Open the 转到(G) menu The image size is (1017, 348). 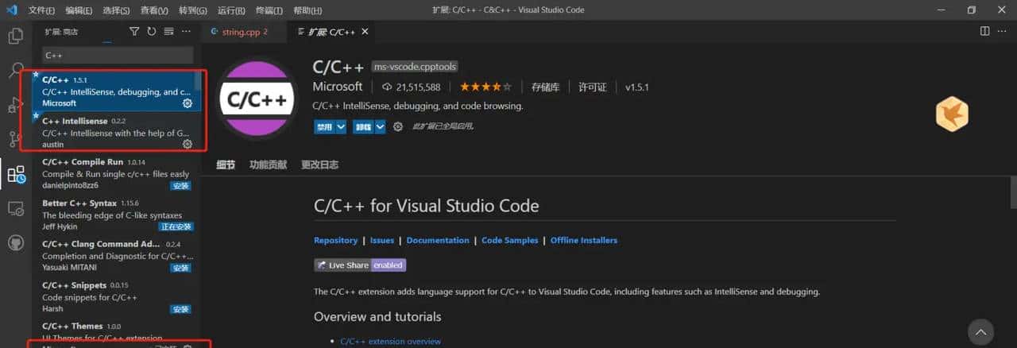(x=192, y=10)
